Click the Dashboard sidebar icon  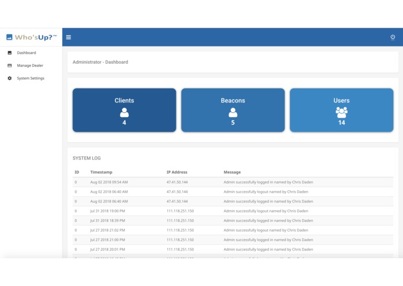pyautogui.click(x=9, y=53)
